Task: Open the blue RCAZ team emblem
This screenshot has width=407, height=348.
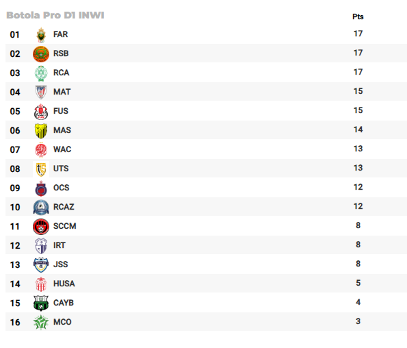Action: 41,208
